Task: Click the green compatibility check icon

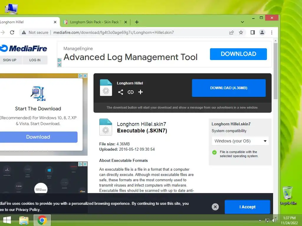Action: 214,152
